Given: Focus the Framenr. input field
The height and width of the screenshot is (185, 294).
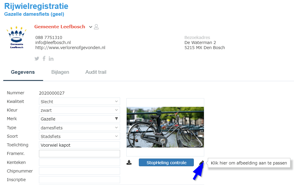Looking at the screenshot, I should point(79,153).
